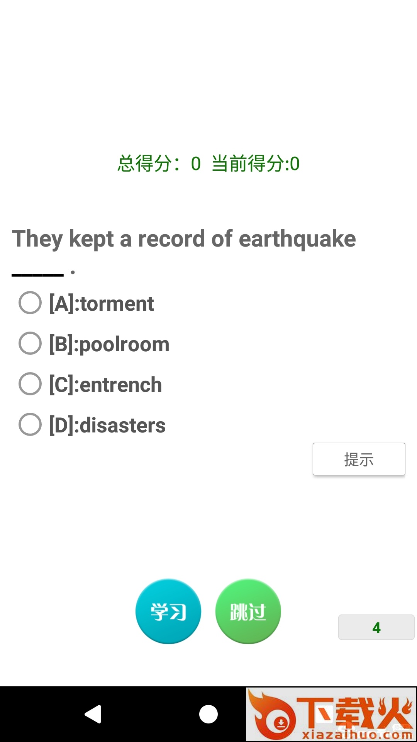Viewport: 417px width, 742px height.
Task: Tap the Android home circle icon
Action: tap(208, 714)
